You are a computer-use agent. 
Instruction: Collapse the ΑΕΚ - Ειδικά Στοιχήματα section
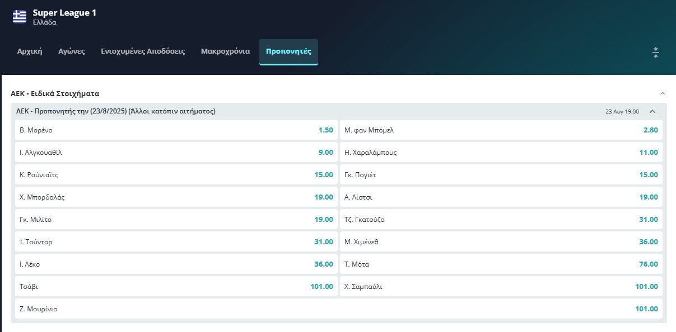coord(663,93)
